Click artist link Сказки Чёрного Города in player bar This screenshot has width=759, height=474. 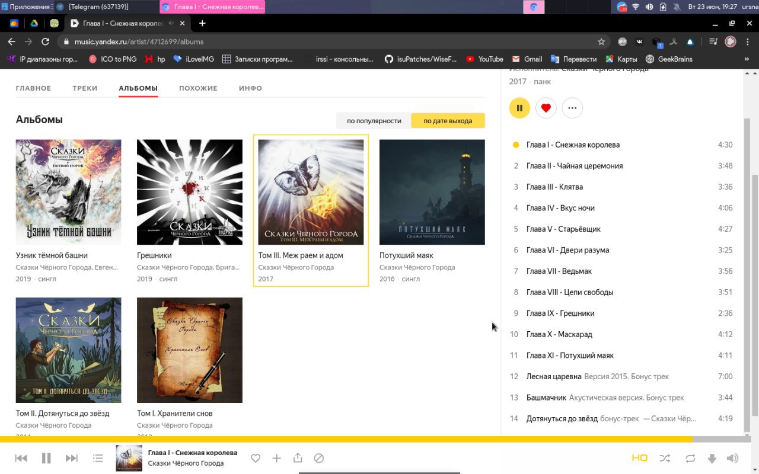tap(186, 463)
